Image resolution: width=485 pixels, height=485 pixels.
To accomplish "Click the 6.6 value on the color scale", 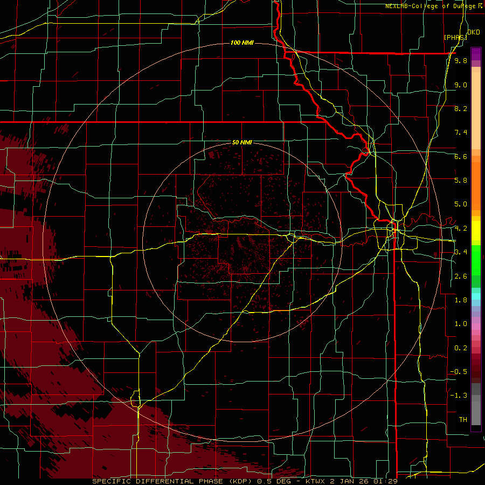I will pyautogui.click(x=461, y=156).
